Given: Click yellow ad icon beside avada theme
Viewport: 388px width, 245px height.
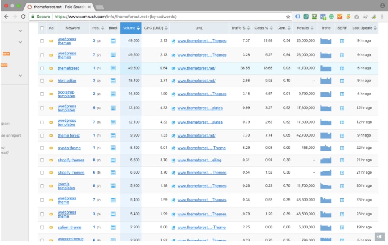Looking at the screenshot, I should pyautogui.click(x=51, y=148).
